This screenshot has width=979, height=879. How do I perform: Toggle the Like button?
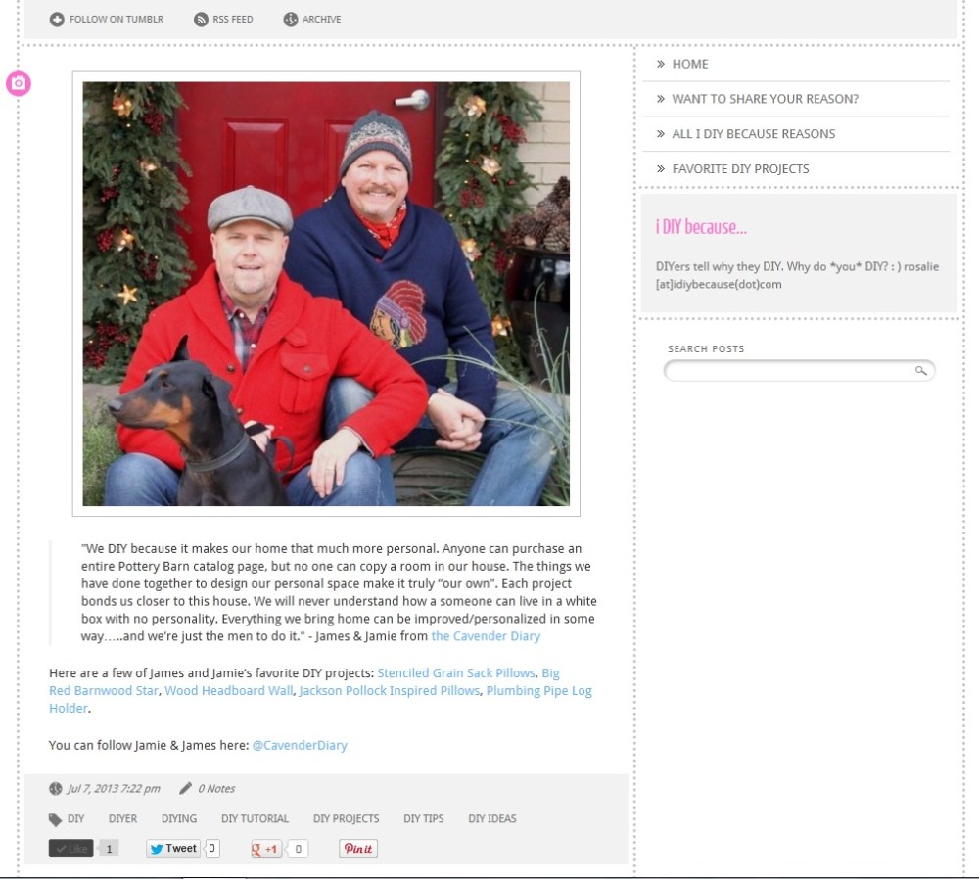point(71,849)
